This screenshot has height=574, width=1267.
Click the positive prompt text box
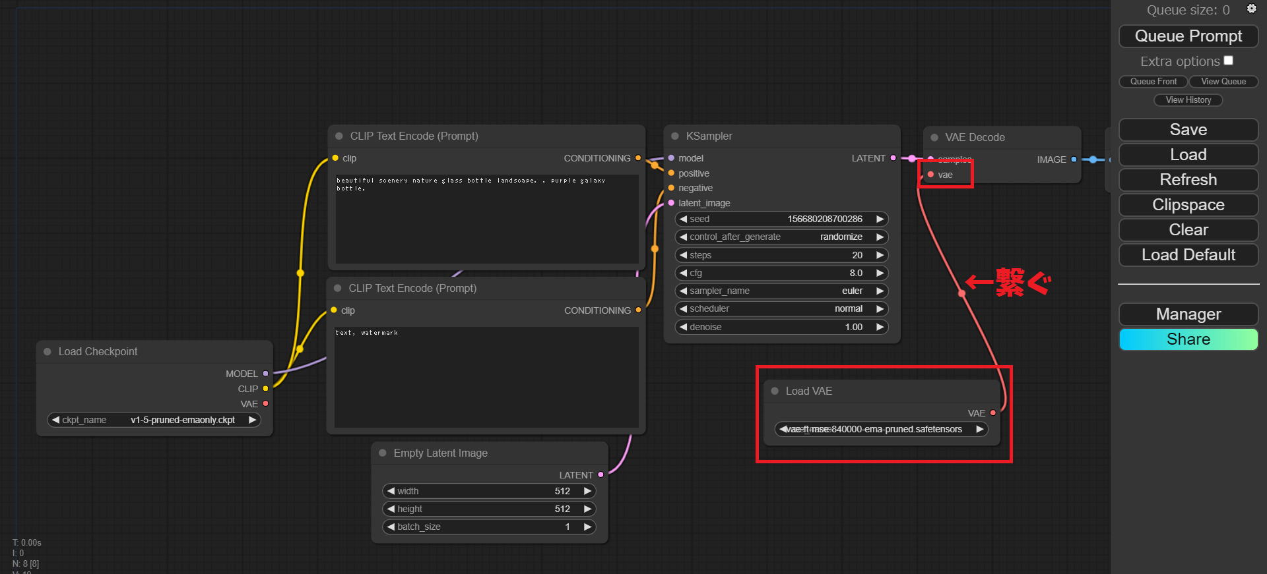486,219
